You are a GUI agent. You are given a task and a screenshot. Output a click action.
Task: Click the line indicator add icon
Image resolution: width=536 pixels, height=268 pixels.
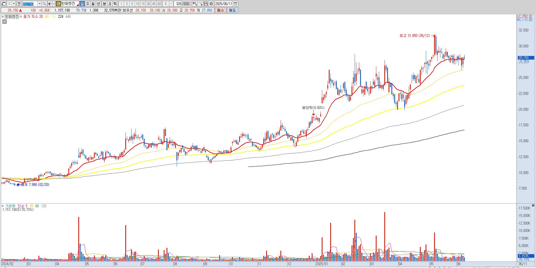click(200, 4)
